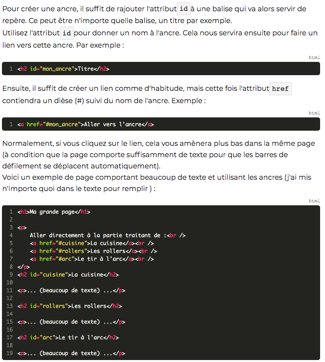The height and width of the screenshot is (362, 325).
Task: Click the h2 id="rollers" code line
Action: (70, 306)
